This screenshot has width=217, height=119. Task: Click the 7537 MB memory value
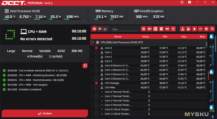pyautogui.click(x=117, y=17)
